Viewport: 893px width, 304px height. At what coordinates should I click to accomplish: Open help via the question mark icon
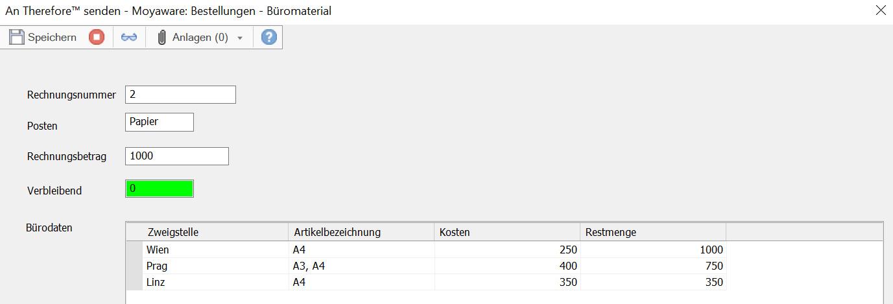[x=269, y=38]
